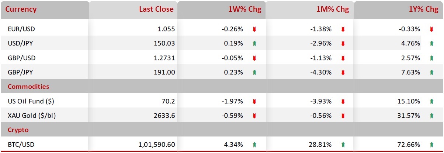Select the Currency column header

[x=21, y=10]
